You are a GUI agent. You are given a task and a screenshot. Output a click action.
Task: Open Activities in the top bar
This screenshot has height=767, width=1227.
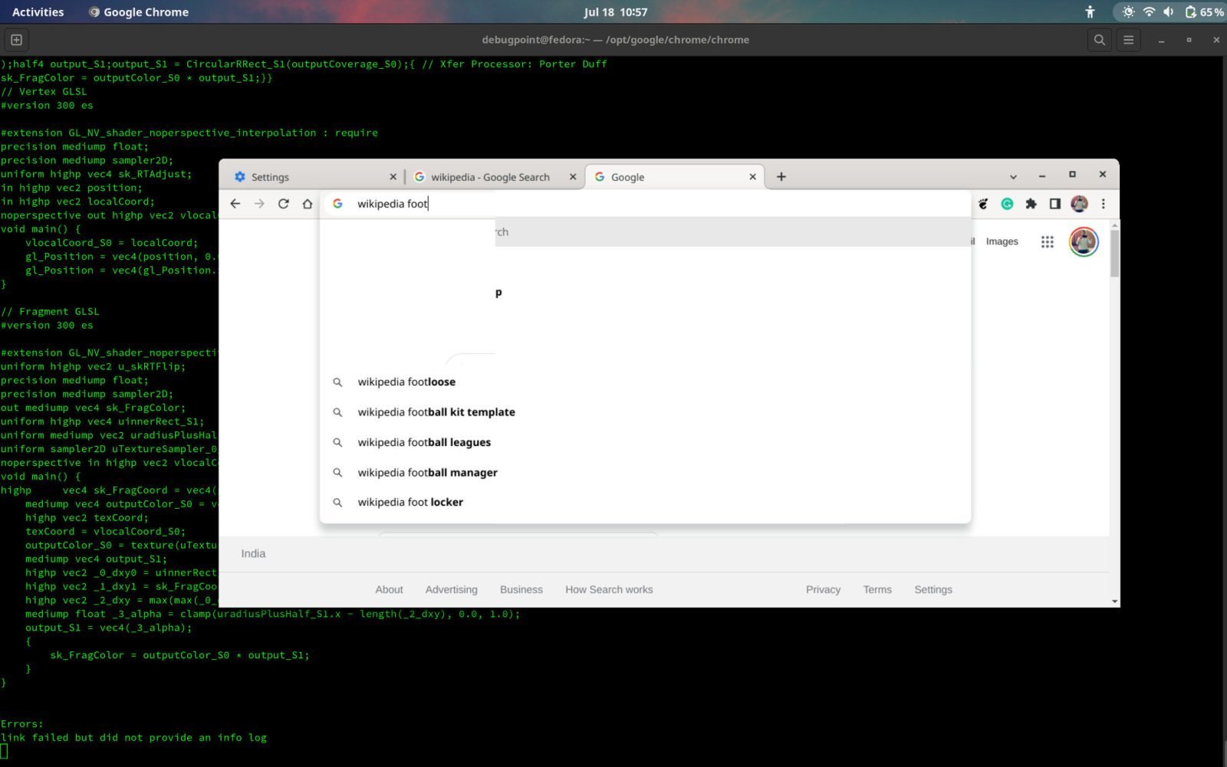pyautogui.click(x=38, y=11)
